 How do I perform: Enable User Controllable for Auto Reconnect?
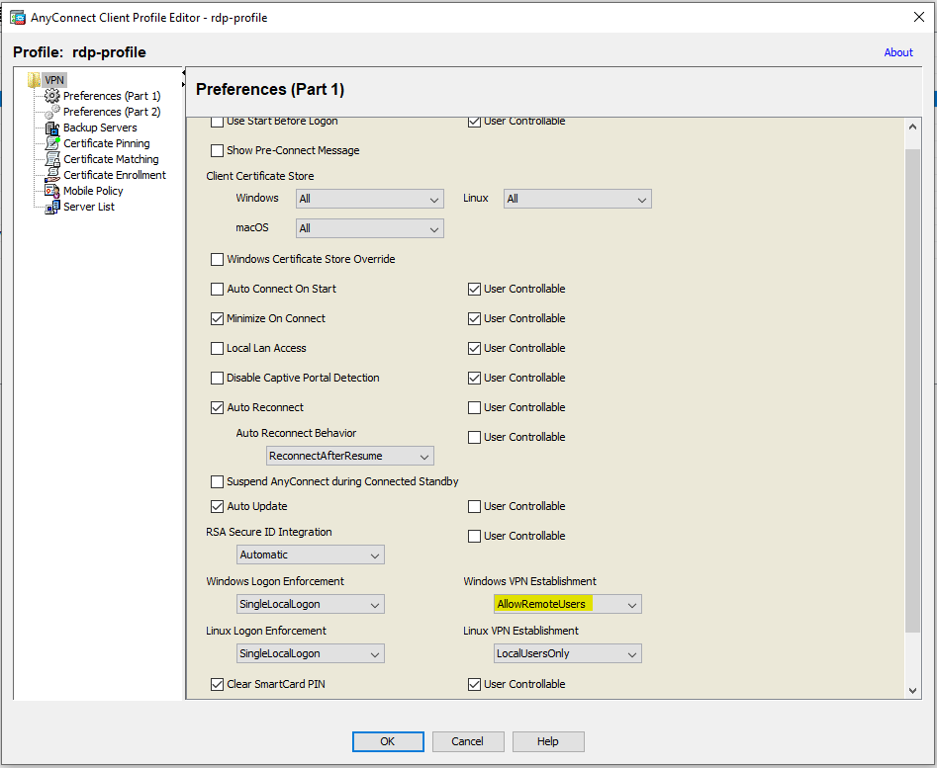click(475, 407)
